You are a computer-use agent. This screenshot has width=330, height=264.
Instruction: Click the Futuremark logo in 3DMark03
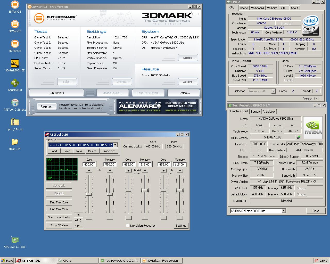55,18
